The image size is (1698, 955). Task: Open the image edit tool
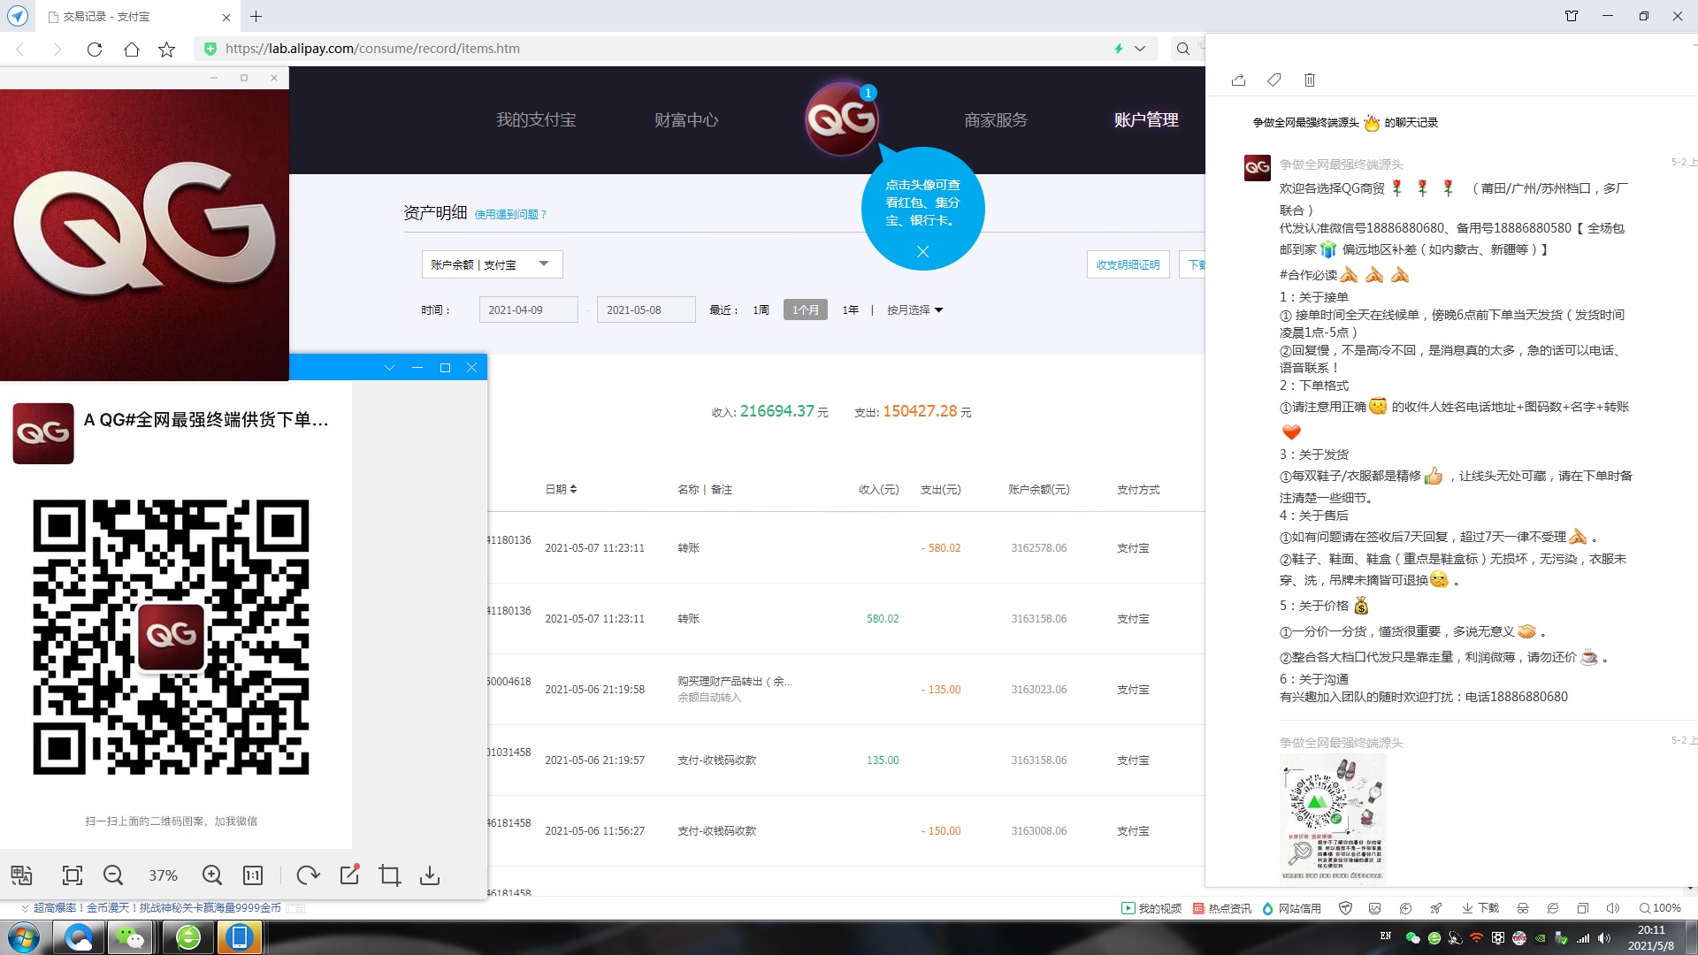[349, 875]
